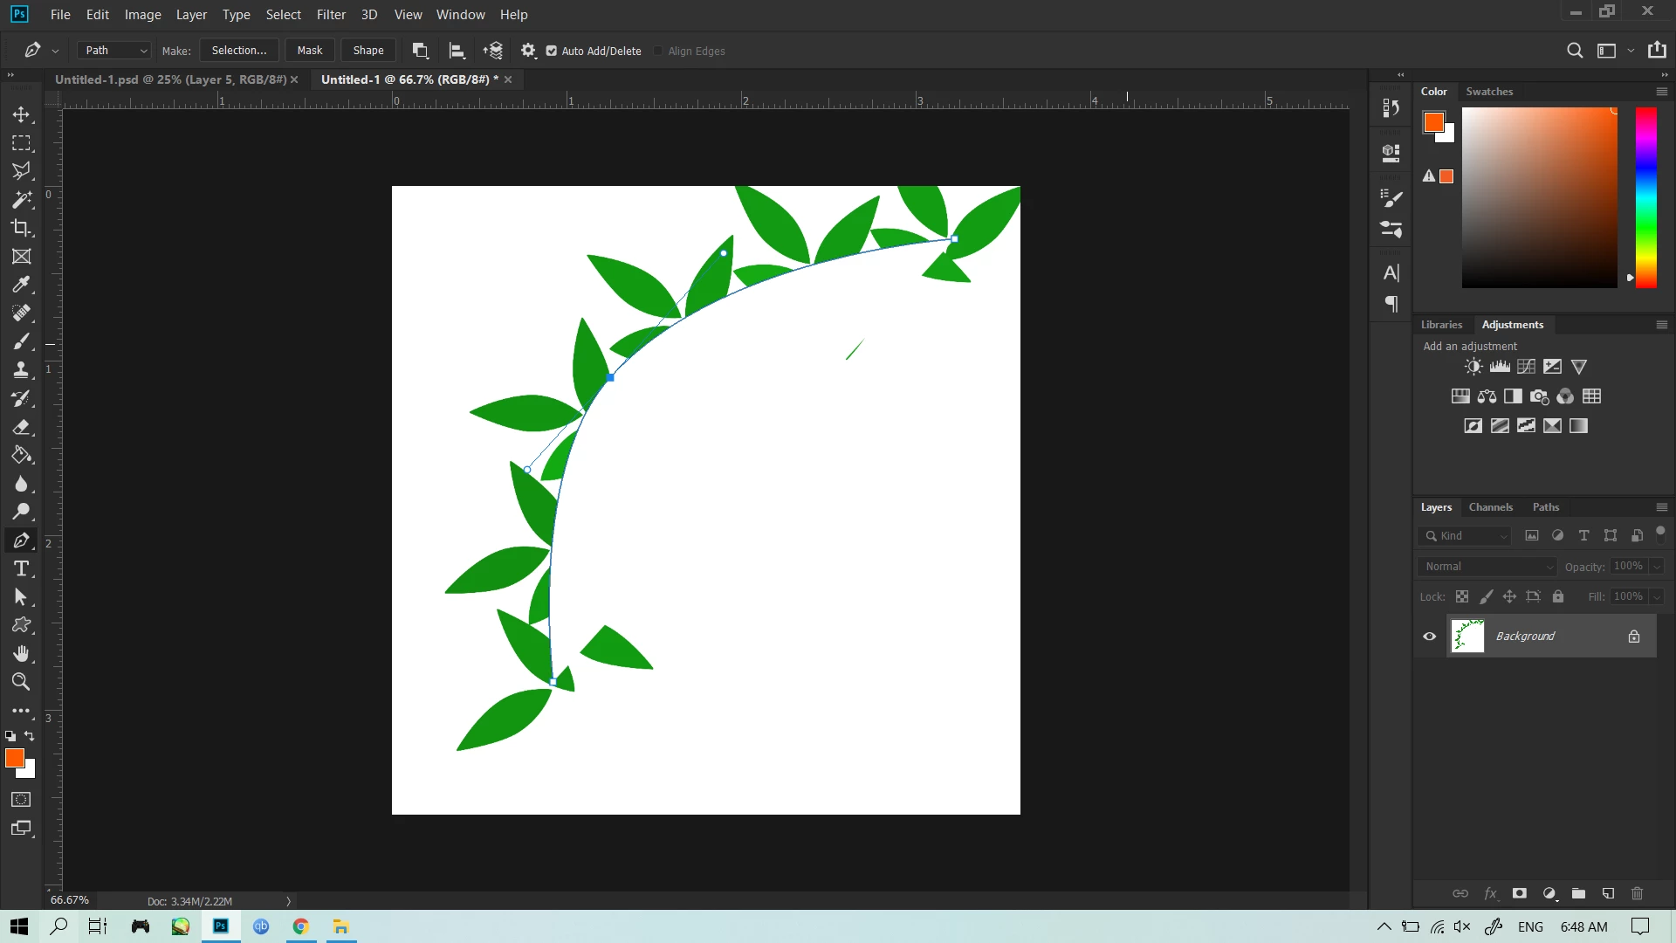Click the Mask button

coord(309,51)
